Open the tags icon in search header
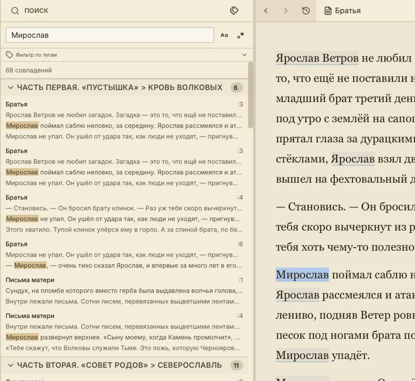 (234, 11)
